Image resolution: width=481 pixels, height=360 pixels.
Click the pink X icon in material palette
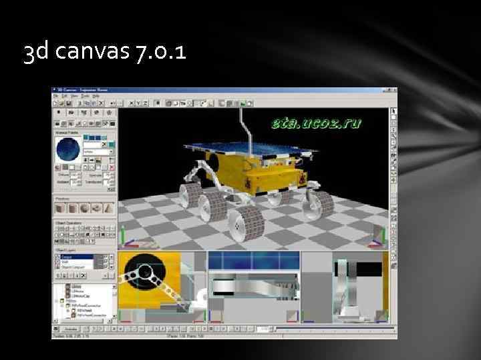point(112,167)
